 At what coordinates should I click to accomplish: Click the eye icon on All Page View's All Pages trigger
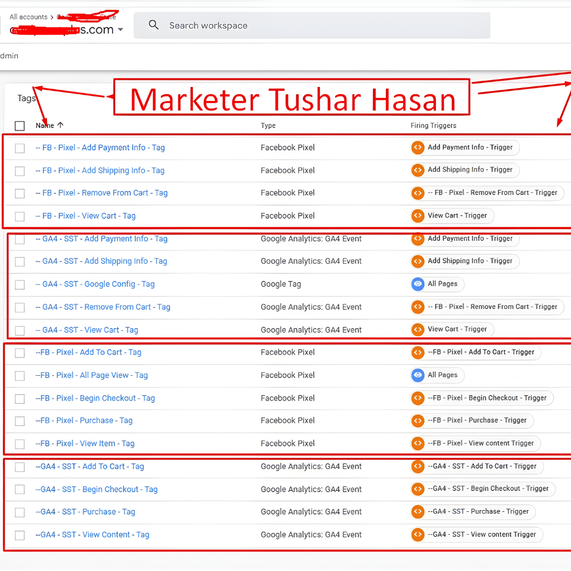point(418,376)
